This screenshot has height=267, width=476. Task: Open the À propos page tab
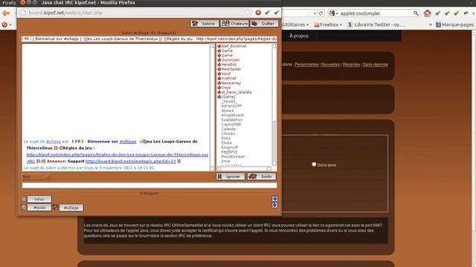299,36
